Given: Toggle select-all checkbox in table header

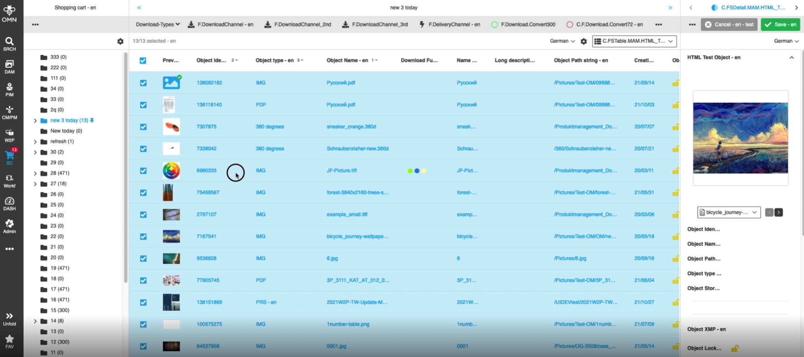Looking at the screenshot, I should (143, 60).
